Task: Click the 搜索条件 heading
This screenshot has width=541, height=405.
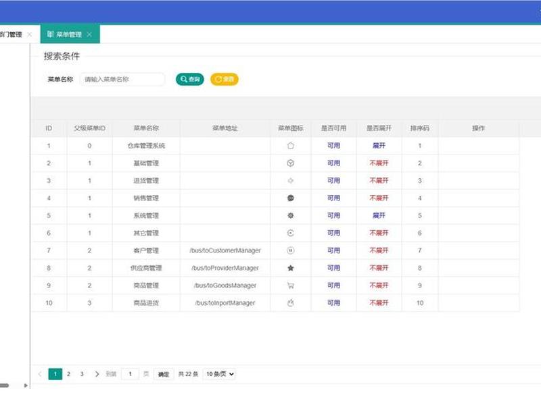Action: coord(62,56)
